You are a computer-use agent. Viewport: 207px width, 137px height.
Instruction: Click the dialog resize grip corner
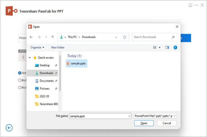(179, 128)
